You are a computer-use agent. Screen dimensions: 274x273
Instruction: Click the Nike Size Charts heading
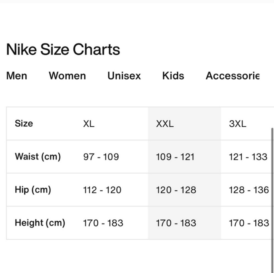[63, 49]
